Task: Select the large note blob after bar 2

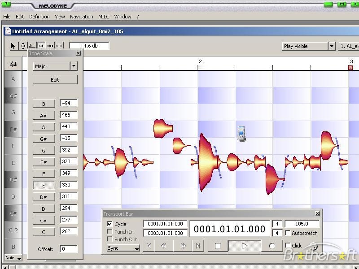Action: (207, 162)
